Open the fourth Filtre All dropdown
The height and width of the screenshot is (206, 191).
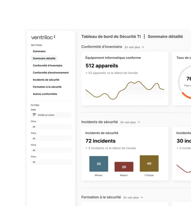51,162
